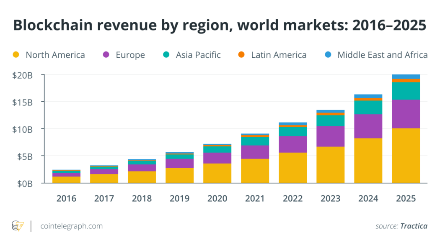Open the cointelegraph.com link
This screenshot has height=251, width=440.
tap(72, 226)
